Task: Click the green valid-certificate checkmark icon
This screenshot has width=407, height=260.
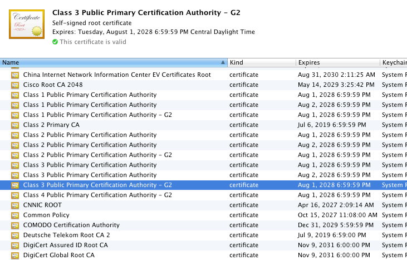Action: (55, 42)
